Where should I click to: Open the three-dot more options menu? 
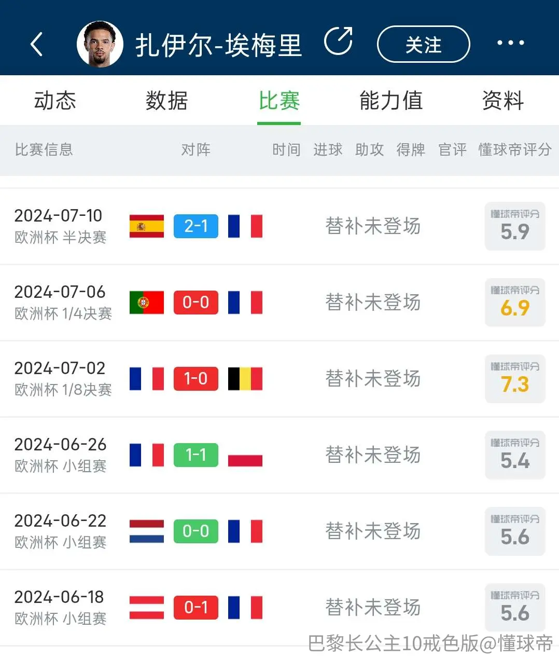pos(511,43)
